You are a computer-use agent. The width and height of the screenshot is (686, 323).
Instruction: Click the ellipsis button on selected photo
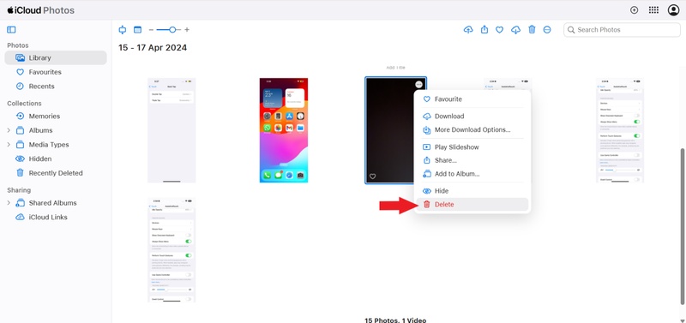[x=418, y=84]
